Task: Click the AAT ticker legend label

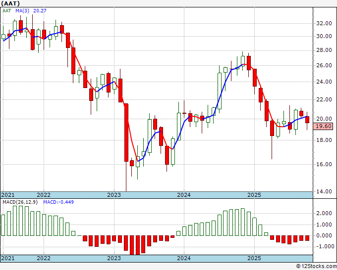Action: pyautogui.click(x=6, y=11)
